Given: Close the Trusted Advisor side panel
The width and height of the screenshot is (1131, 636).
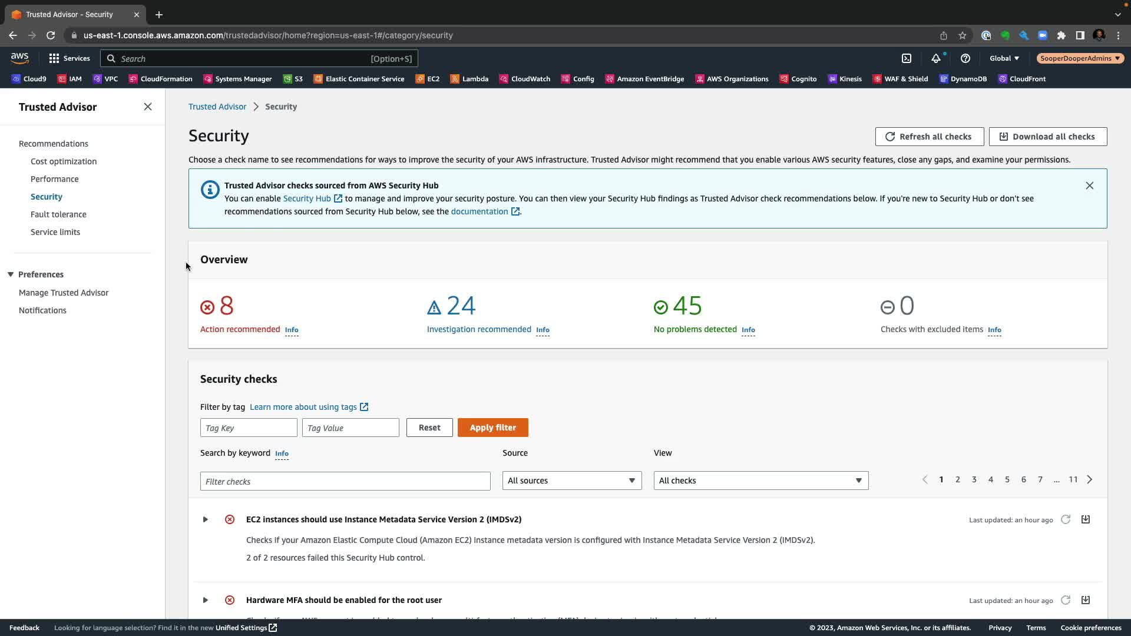Looking at the screenshot, I should tap(148, 107).
